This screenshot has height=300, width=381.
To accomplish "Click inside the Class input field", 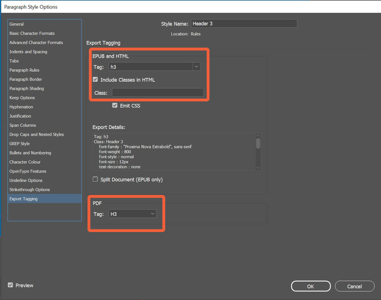I will (158, 92).
